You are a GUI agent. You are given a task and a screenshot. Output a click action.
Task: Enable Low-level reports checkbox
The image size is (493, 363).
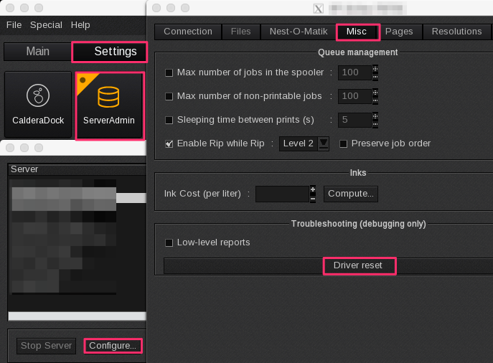(x=169, y=242)
